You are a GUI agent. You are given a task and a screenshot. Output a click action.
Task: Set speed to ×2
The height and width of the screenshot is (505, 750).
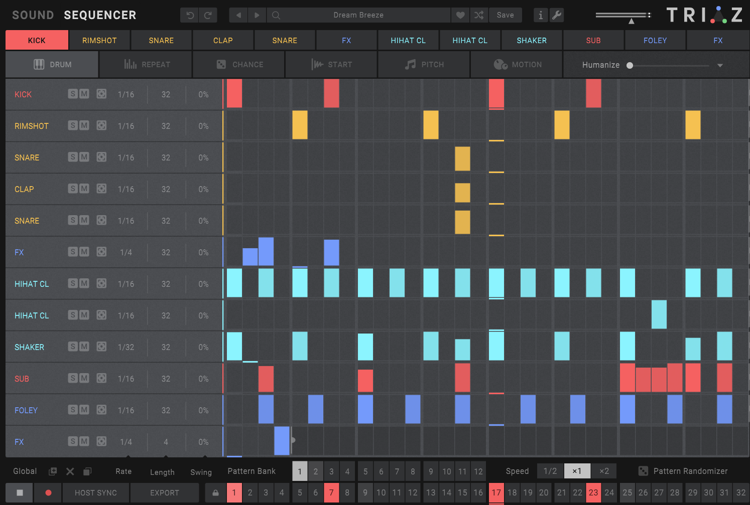coord(604,471)
